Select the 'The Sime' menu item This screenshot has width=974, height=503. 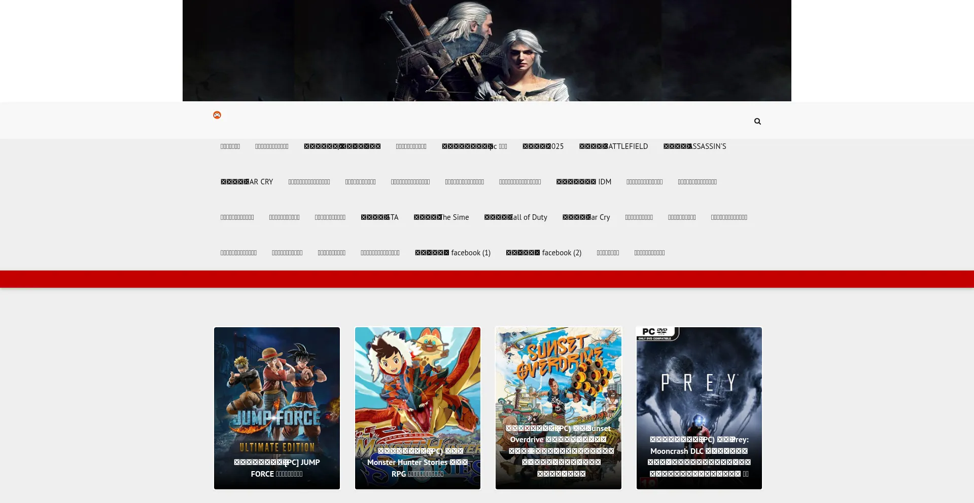point(441,217)
